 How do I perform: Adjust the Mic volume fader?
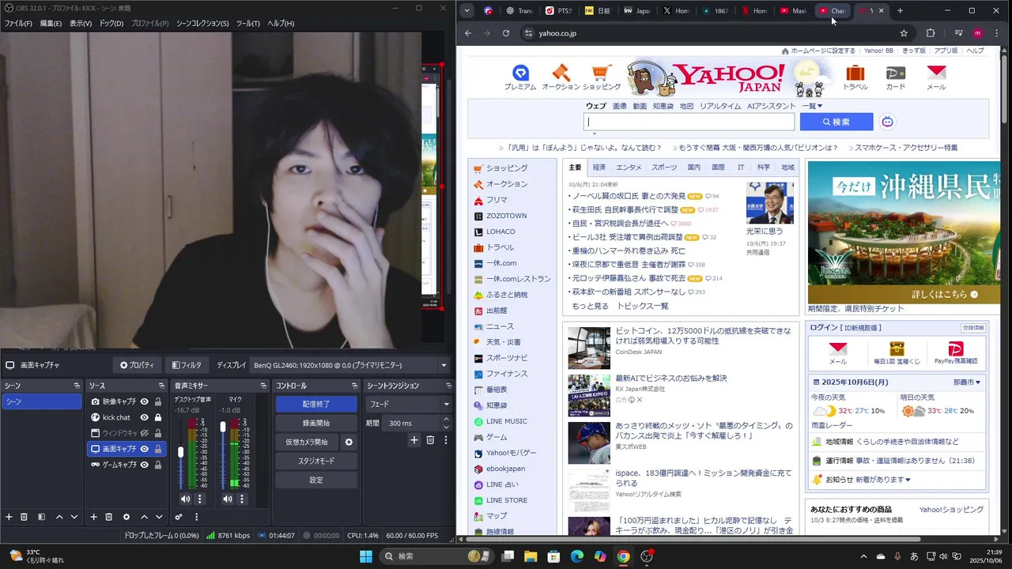point(223,427)
